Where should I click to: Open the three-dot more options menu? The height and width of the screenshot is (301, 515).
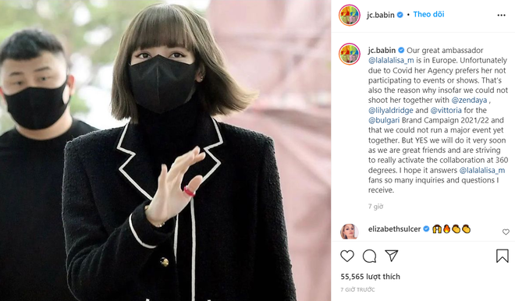501,15
